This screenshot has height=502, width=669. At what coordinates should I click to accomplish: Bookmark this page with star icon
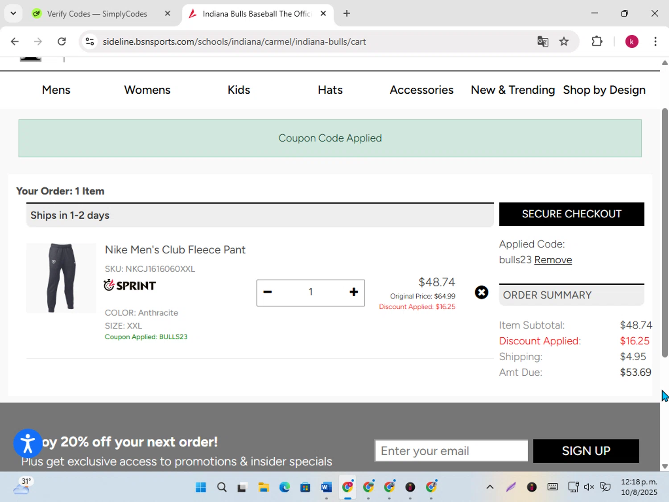pyautogui.click(x=564, y=41)
